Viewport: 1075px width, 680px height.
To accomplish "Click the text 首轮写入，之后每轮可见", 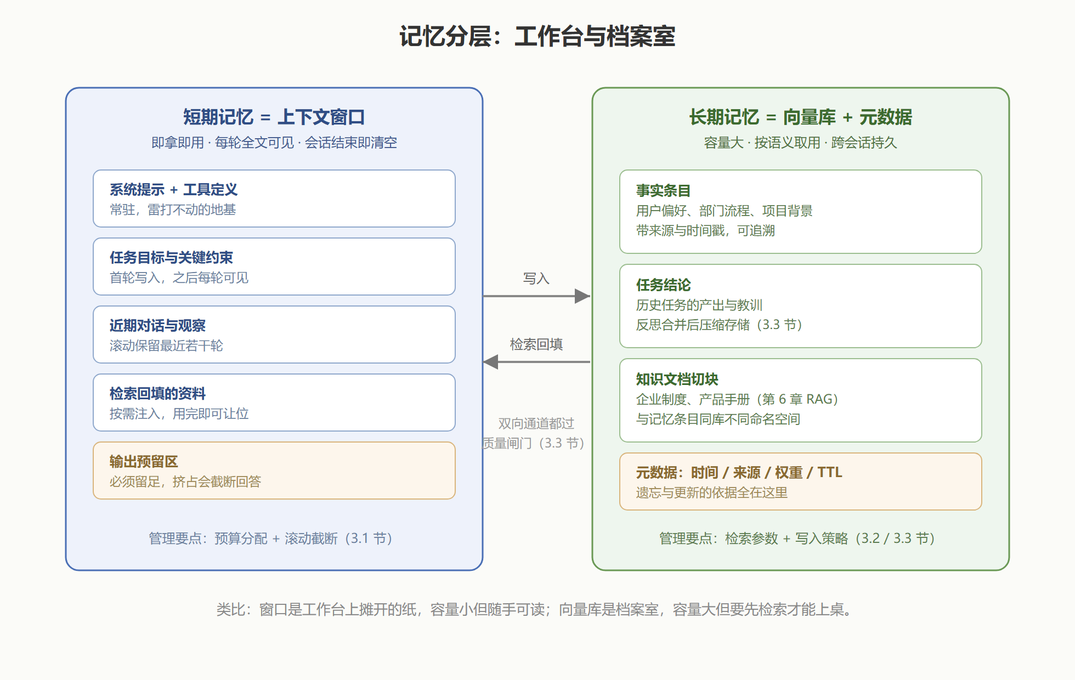I will pyautogui.click(x=179, y=277).
